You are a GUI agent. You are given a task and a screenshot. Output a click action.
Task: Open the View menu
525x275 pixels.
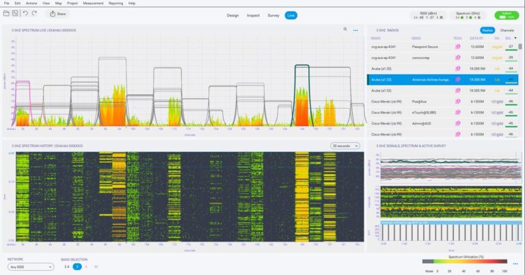pyautogui.click(x=46, y=3)
